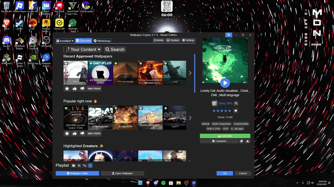The height and width of the screenshot is (187, 334).
Task: Show hidden system tray icons chevron
Action: (297, 183)
